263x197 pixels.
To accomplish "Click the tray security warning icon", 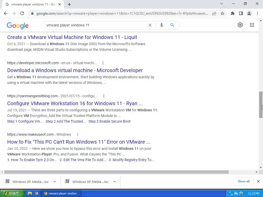I will (231, 193).
